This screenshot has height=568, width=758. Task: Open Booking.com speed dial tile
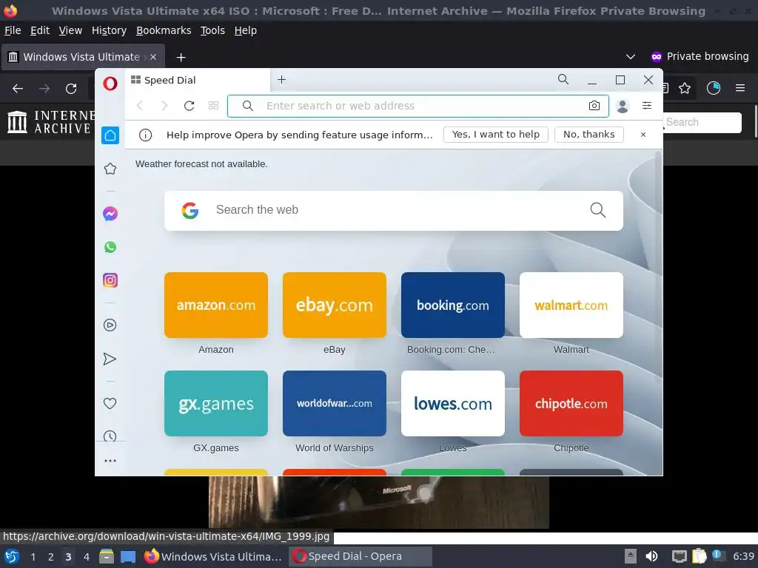click(453, 305)
